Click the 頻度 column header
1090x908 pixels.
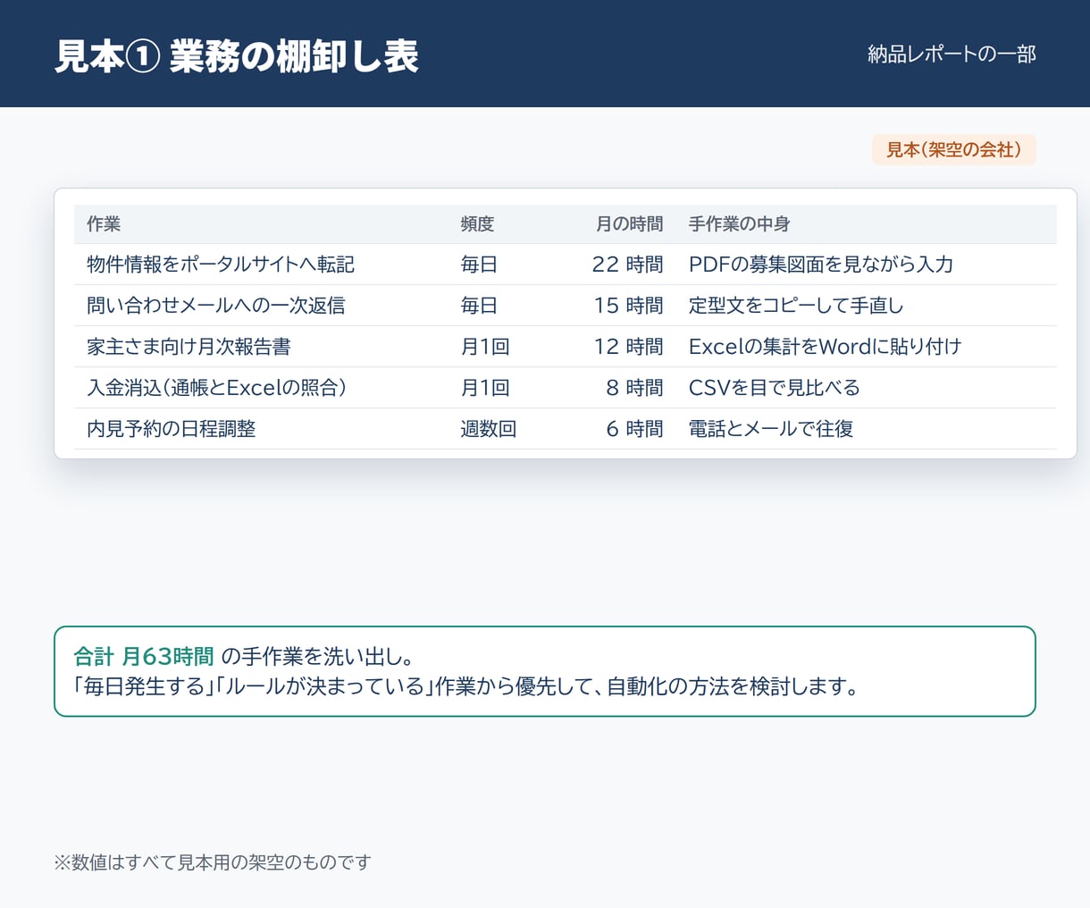[x=477, y=224]
